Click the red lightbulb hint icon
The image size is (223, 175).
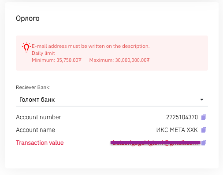(x=26, y=48)
